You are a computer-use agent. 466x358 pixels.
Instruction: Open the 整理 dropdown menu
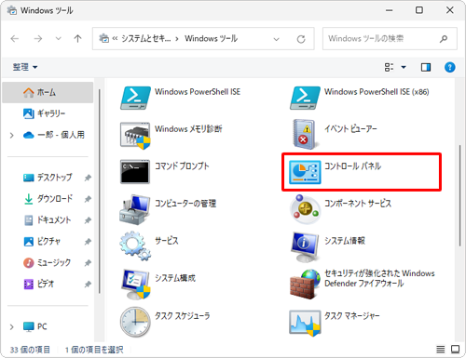tap(25, 67)
